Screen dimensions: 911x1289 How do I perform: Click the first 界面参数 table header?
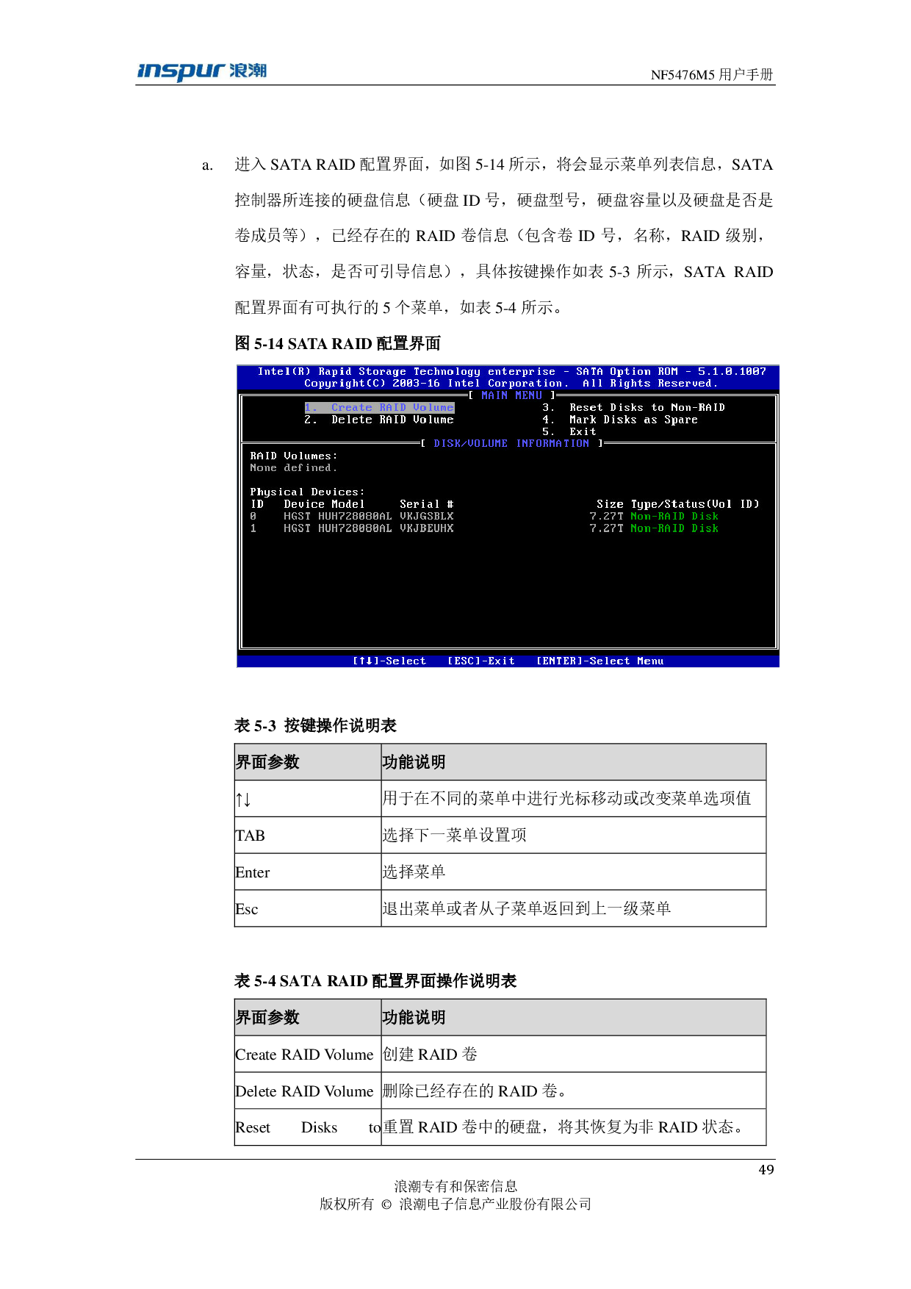point(267,762)
